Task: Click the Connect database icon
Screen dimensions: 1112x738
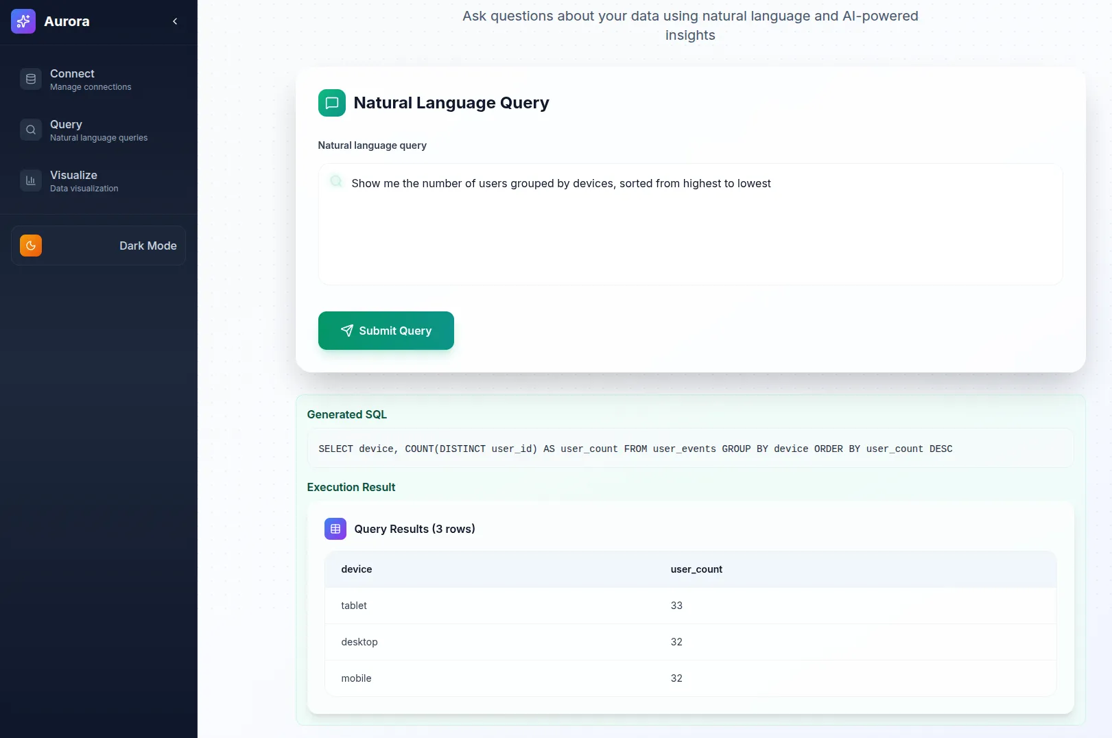Action: point(31,80)
